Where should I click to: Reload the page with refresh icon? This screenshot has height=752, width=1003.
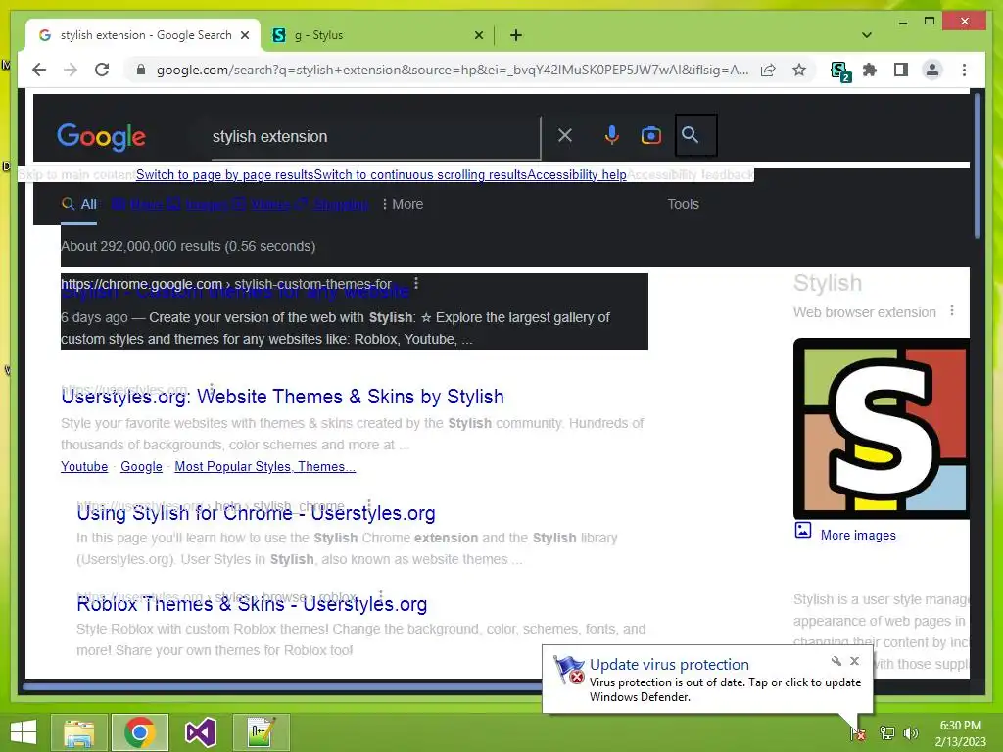click(102, 70)
